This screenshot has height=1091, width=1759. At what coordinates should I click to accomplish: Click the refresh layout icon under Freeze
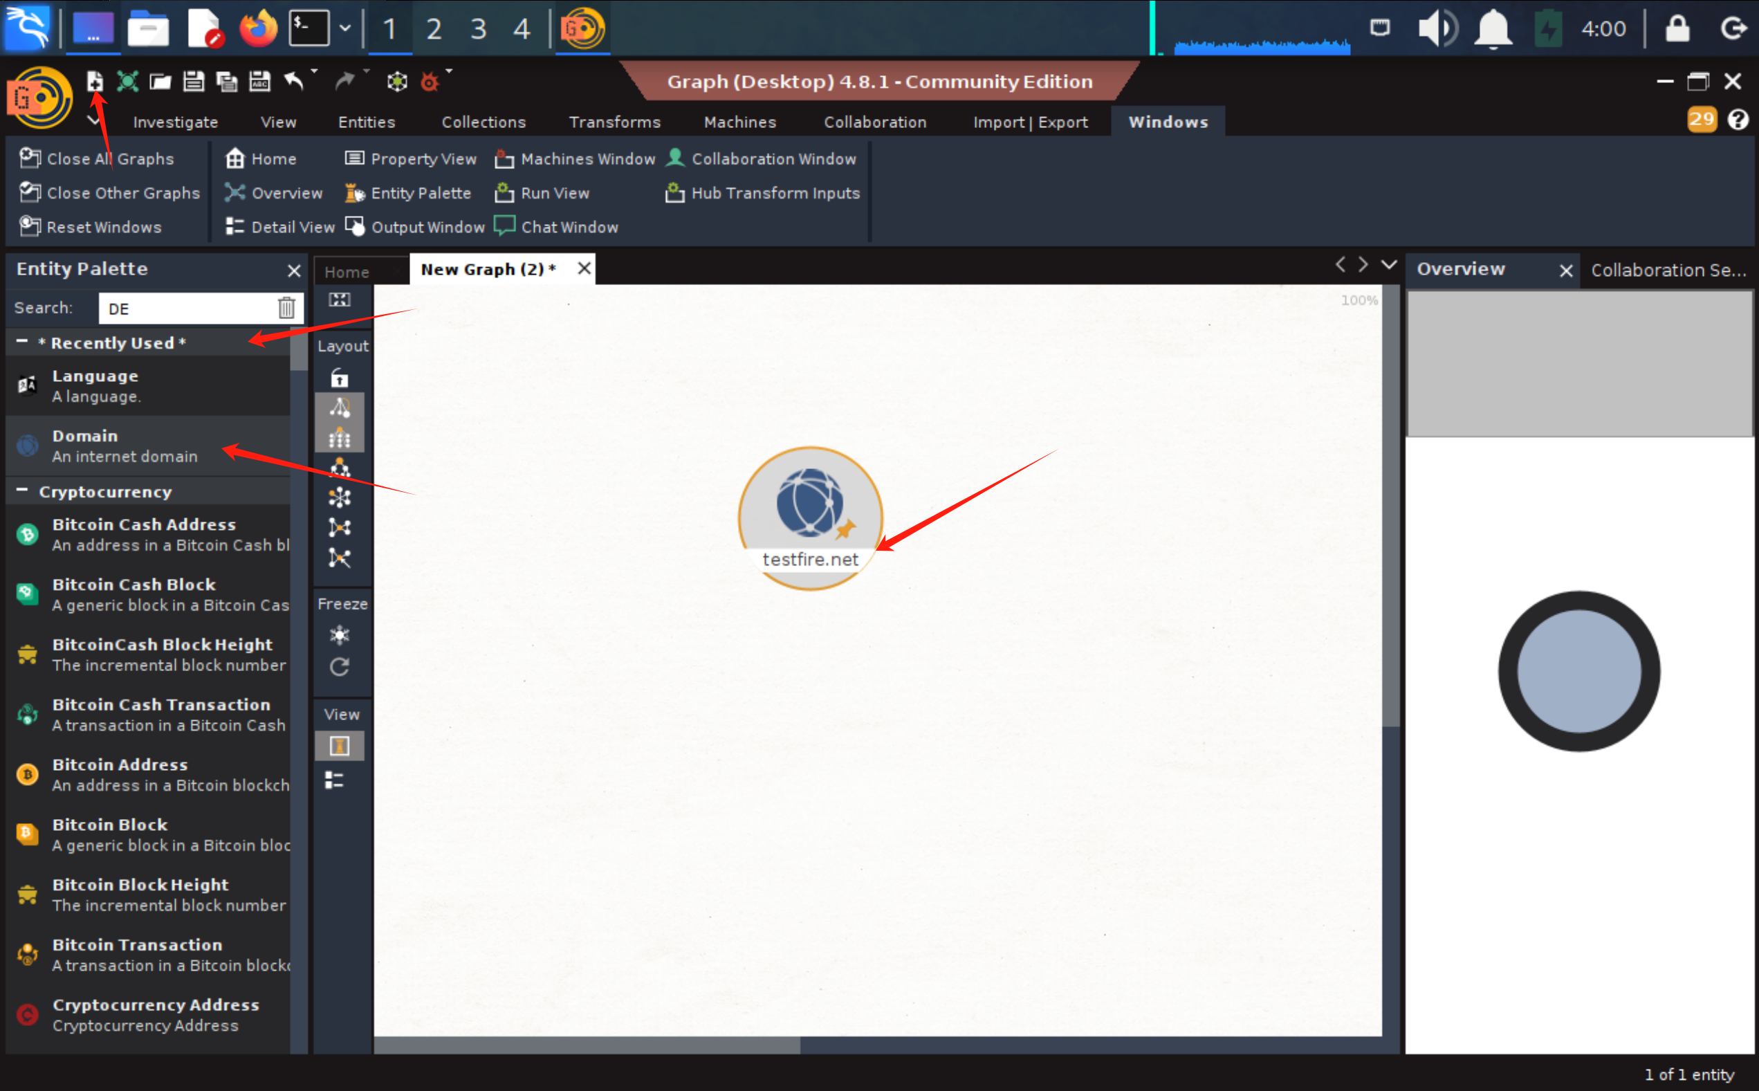tap(339, 667)
